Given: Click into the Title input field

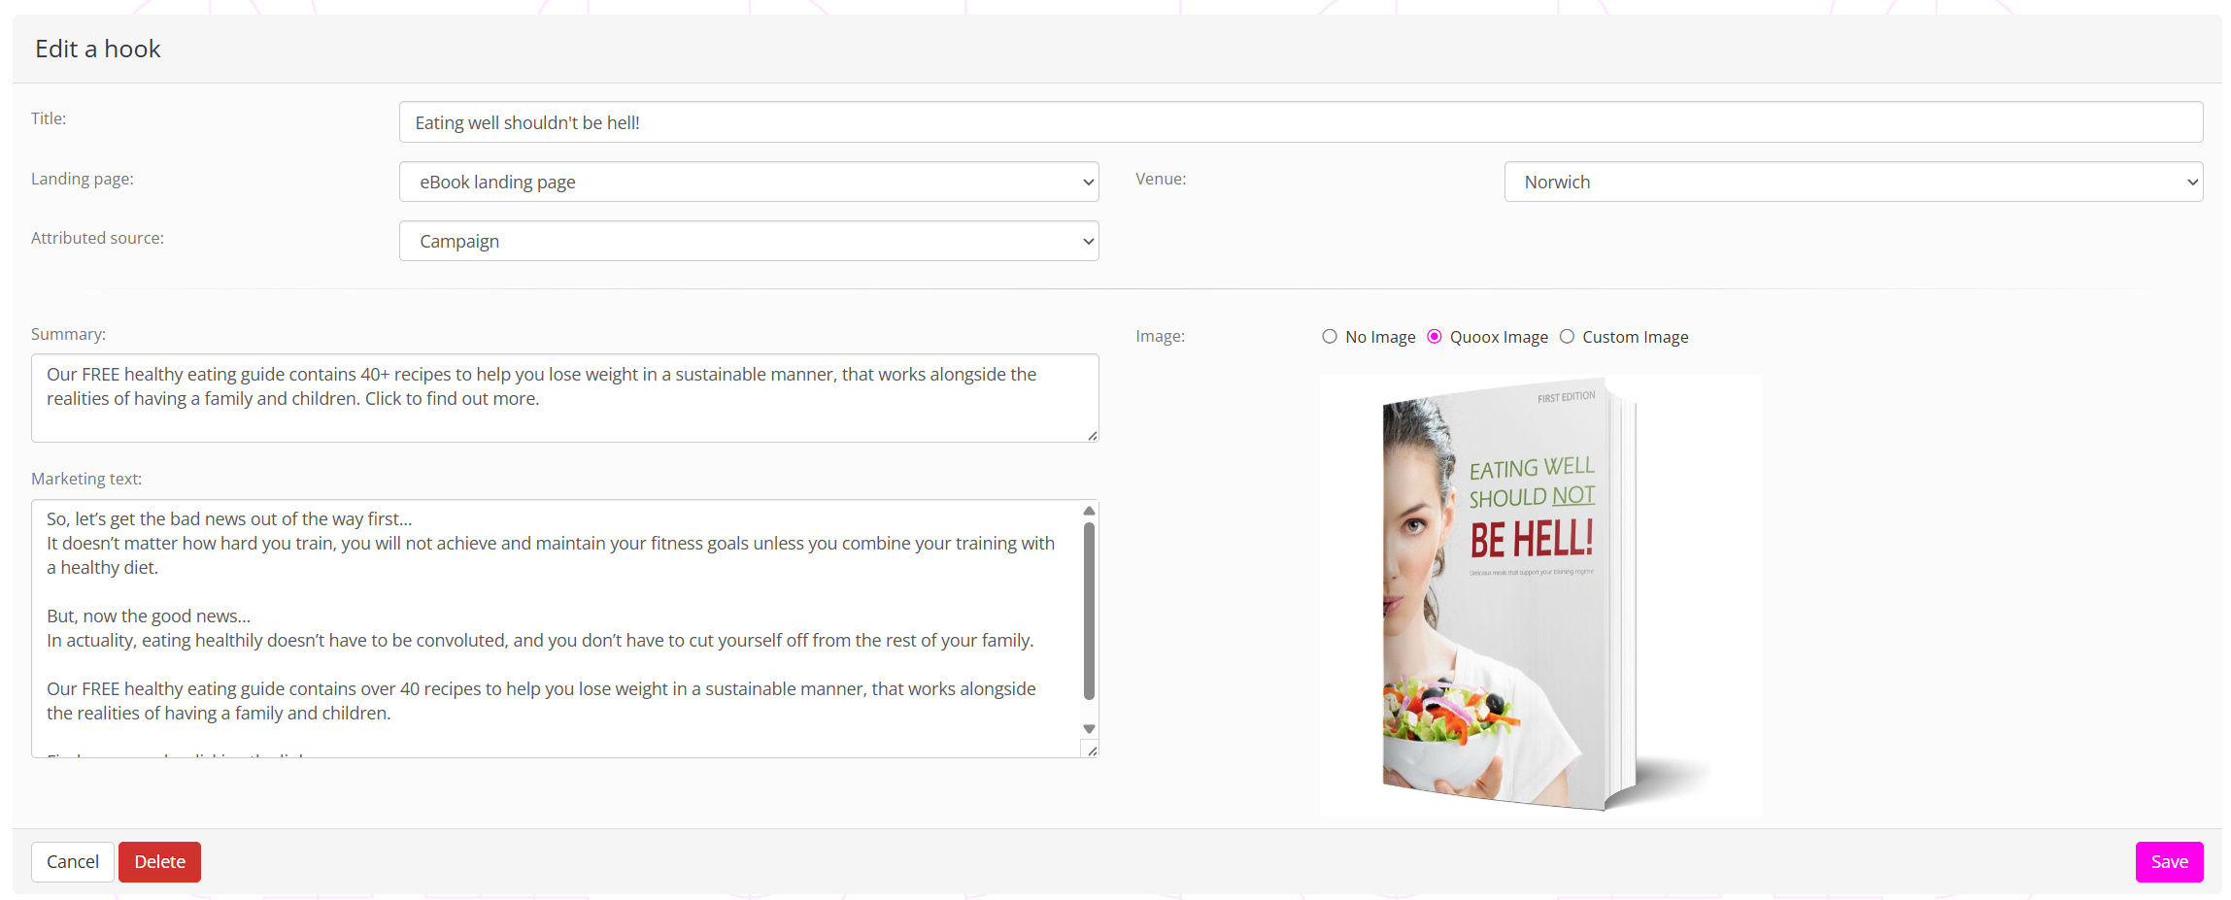Looking at the screenshot, I should tap(1300, 122).
